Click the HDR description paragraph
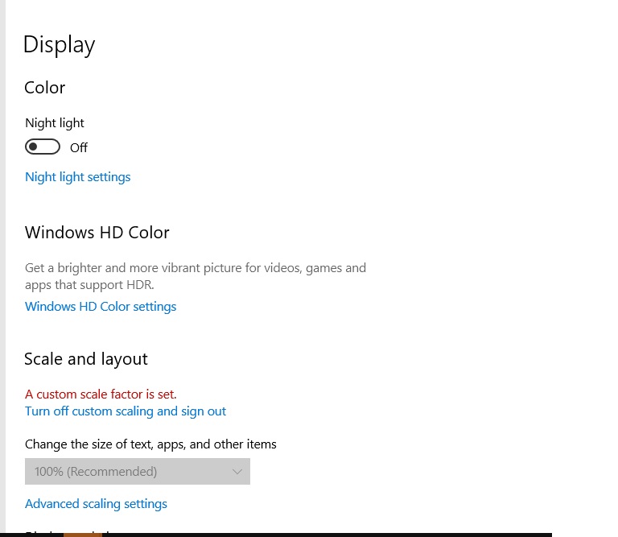This screenshot has width=618, height=537. click(x=196, y=275)
